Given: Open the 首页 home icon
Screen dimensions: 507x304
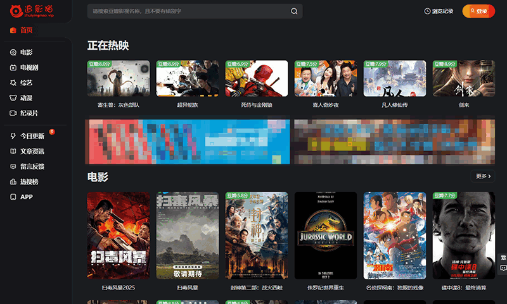Looking at the screenshot, I should [13, 30].
